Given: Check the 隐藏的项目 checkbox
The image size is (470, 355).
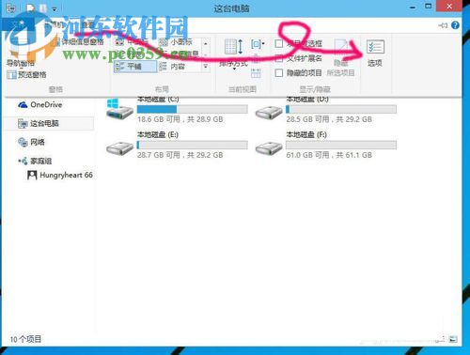Looking at the screenshot, I should pos(279,73).
